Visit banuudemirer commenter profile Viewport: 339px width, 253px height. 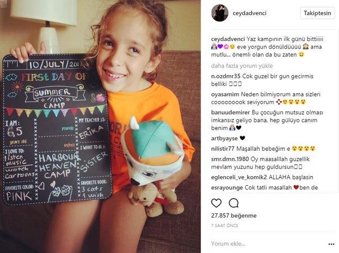point(230,113)
